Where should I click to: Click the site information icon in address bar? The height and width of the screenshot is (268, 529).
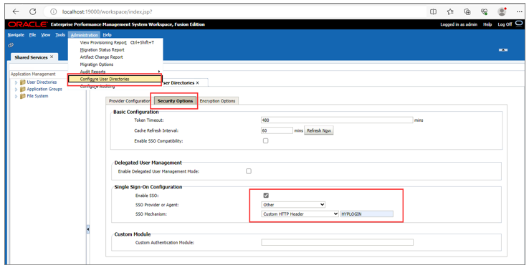coord(53,11)
